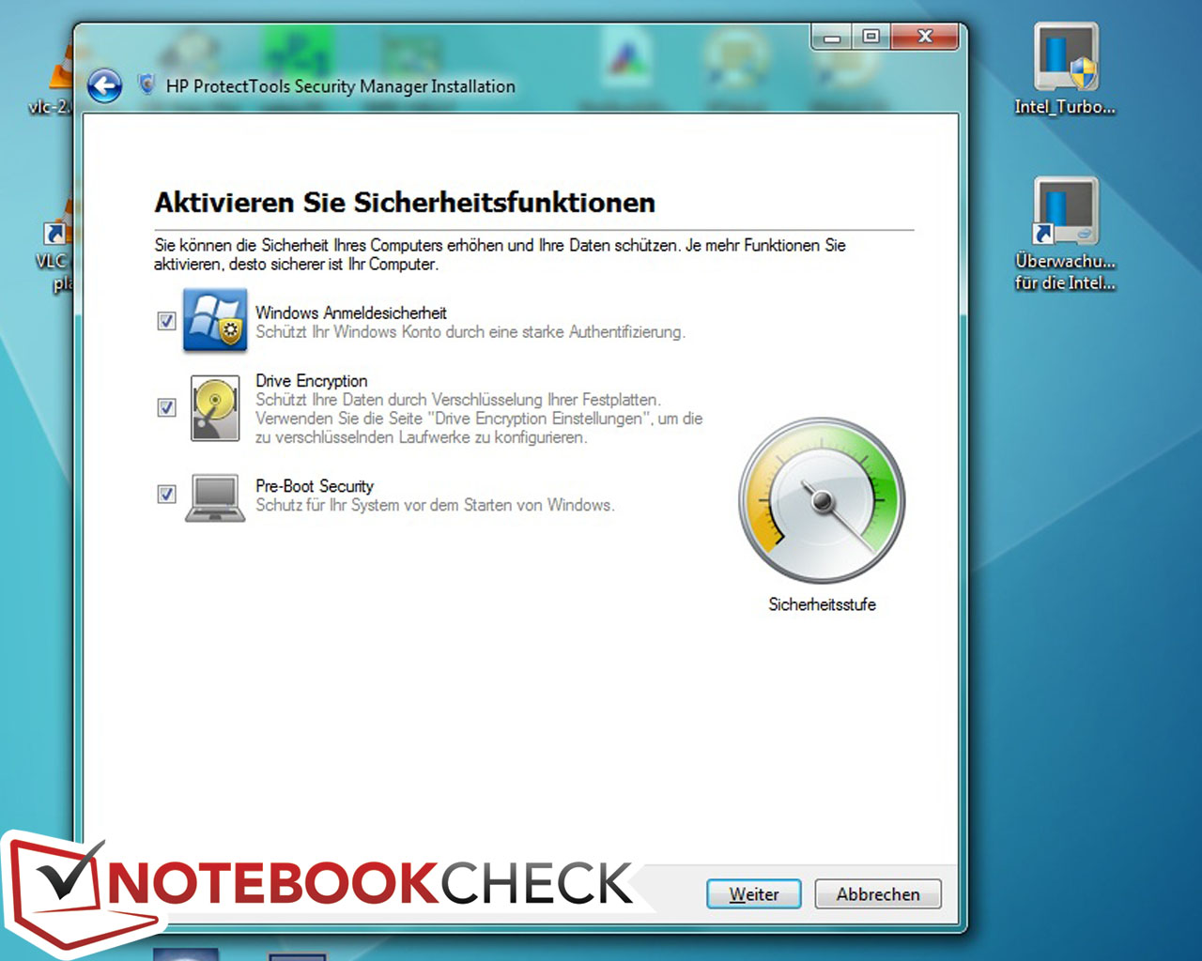Click the Windows Anmeldesicherheit icon
Viewport: 1202px width, 961px height.
click(215, 320)
